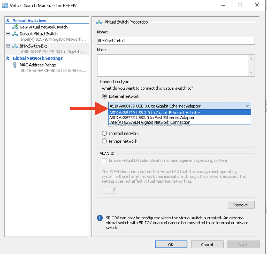This screenshot has height=255, width=267.
Task: Choose Intel(R) 82579LM Gigabit Network Connection option
Action: (x=180, y=122)
